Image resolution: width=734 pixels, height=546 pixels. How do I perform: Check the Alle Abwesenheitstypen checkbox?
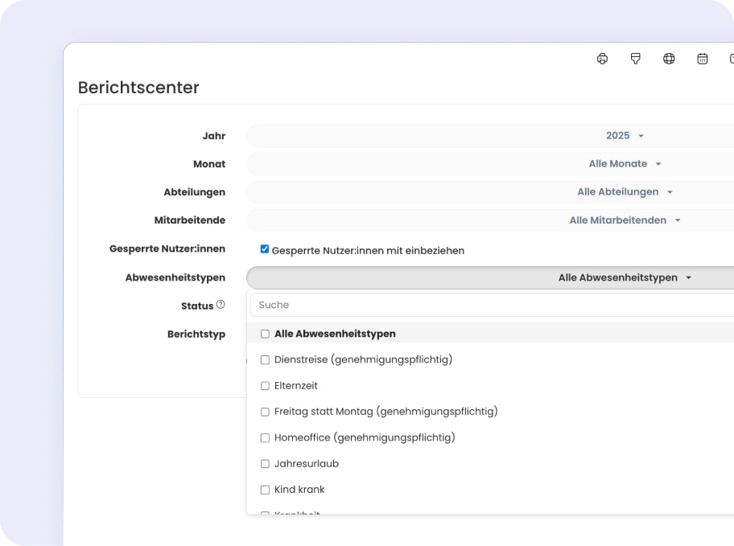265,334
